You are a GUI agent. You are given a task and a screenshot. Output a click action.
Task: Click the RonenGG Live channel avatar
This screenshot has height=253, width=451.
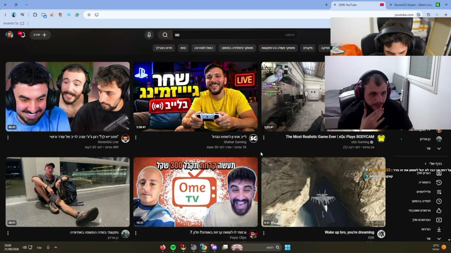tap(125, 138)
